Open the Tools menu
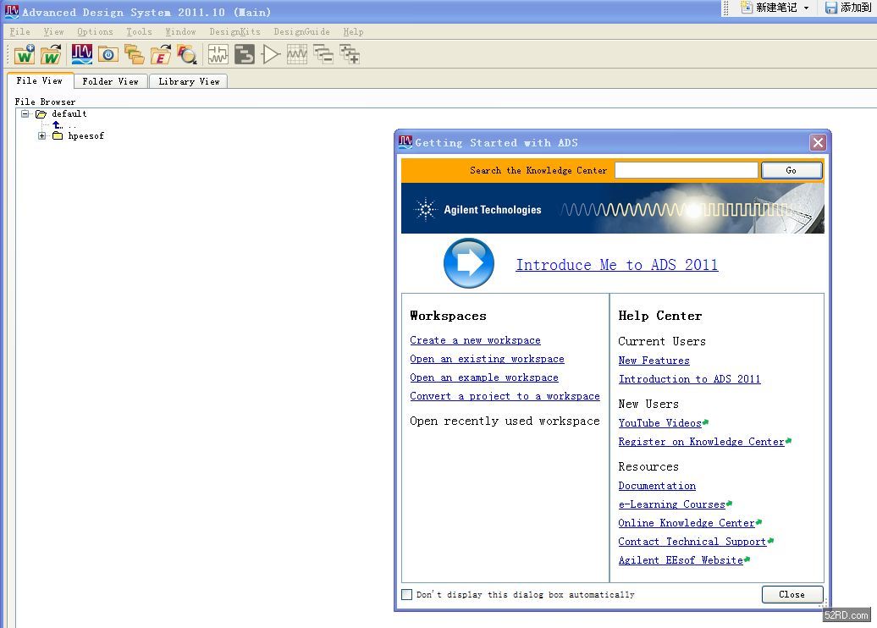 [140, 32]
